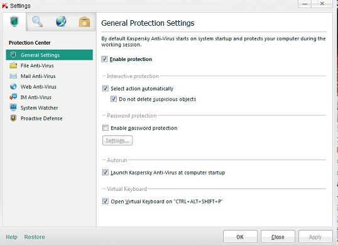
Task: Toggle Select action automatically checkbox
Action: point(106,89)
